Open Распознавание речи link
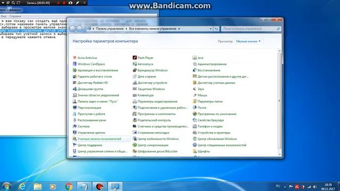This screenshot has height=191, width=340. [92, 120]
